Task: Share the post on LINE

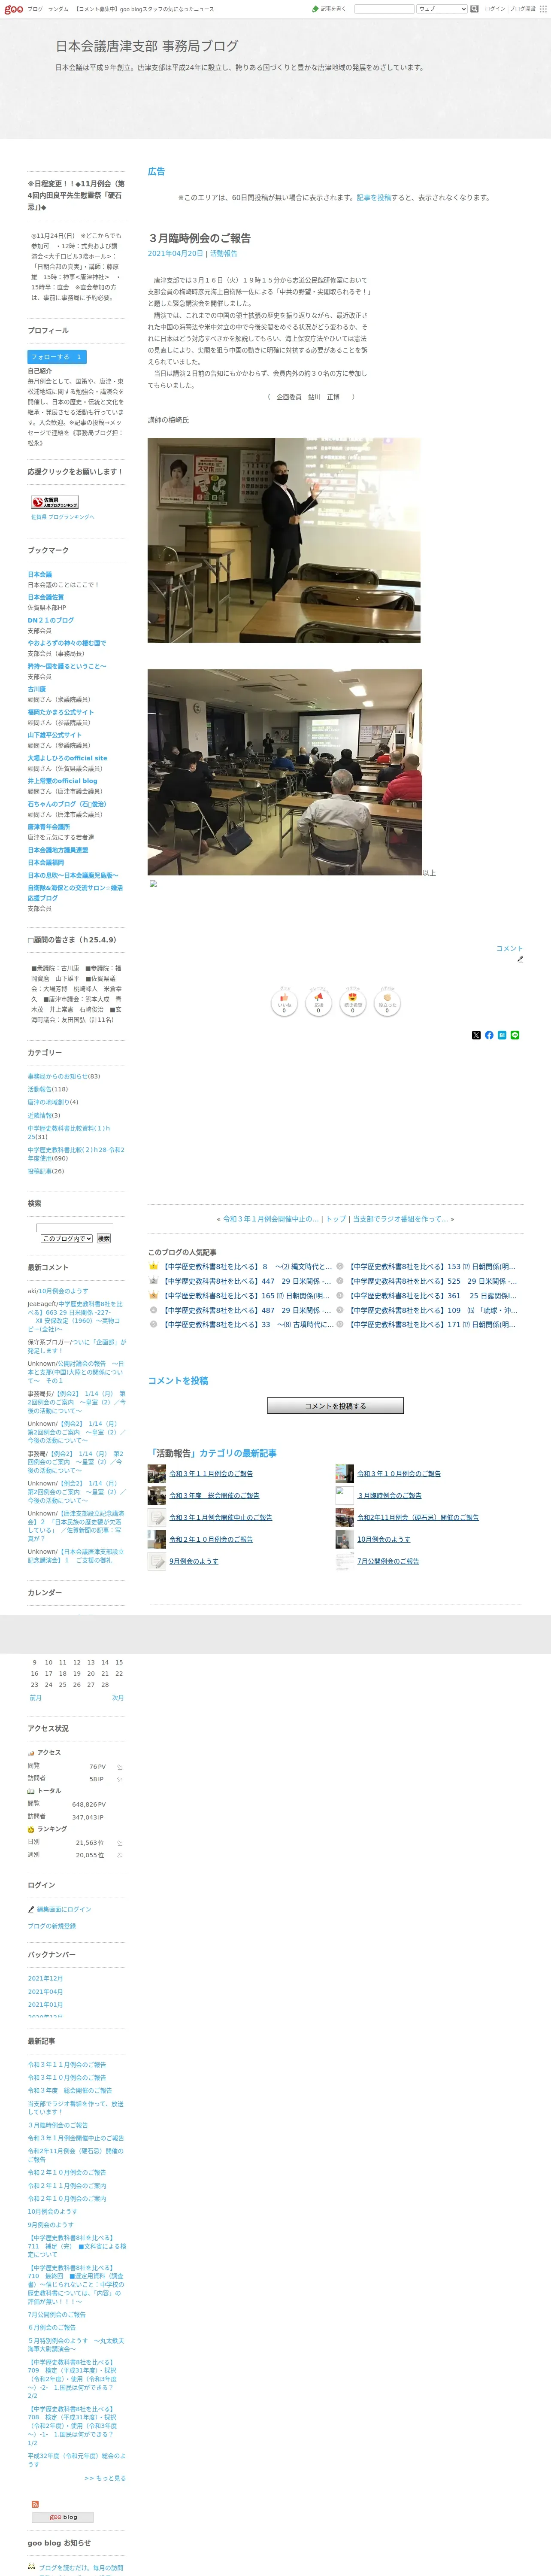Action: pos(515,1035)
